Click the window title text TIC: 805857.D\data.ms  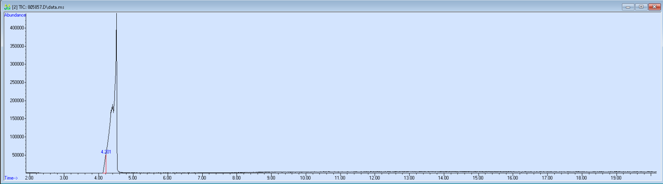(42, 8)
